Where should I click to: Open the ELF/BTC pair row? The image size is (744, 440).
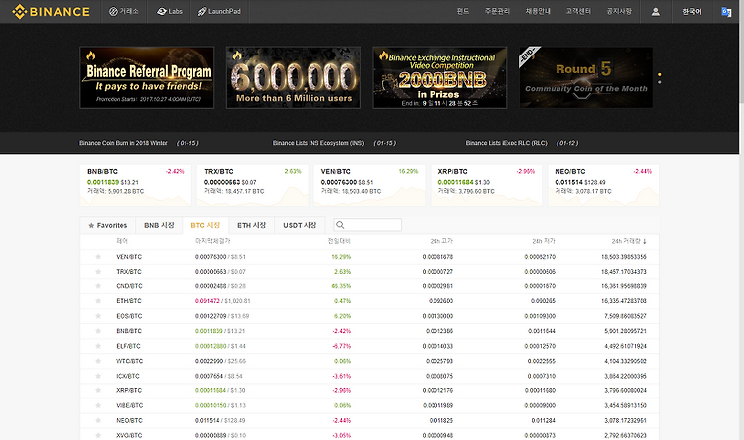tap(370, 346)
